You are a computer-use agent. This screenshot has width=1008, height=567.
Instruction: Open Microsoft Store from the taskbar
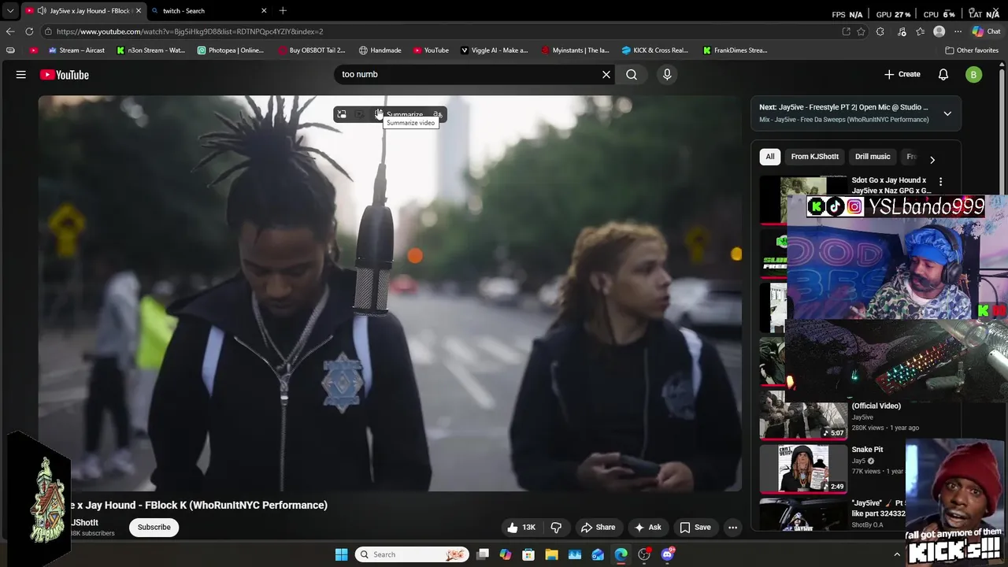pyautogui.click(x=528, y=554)
